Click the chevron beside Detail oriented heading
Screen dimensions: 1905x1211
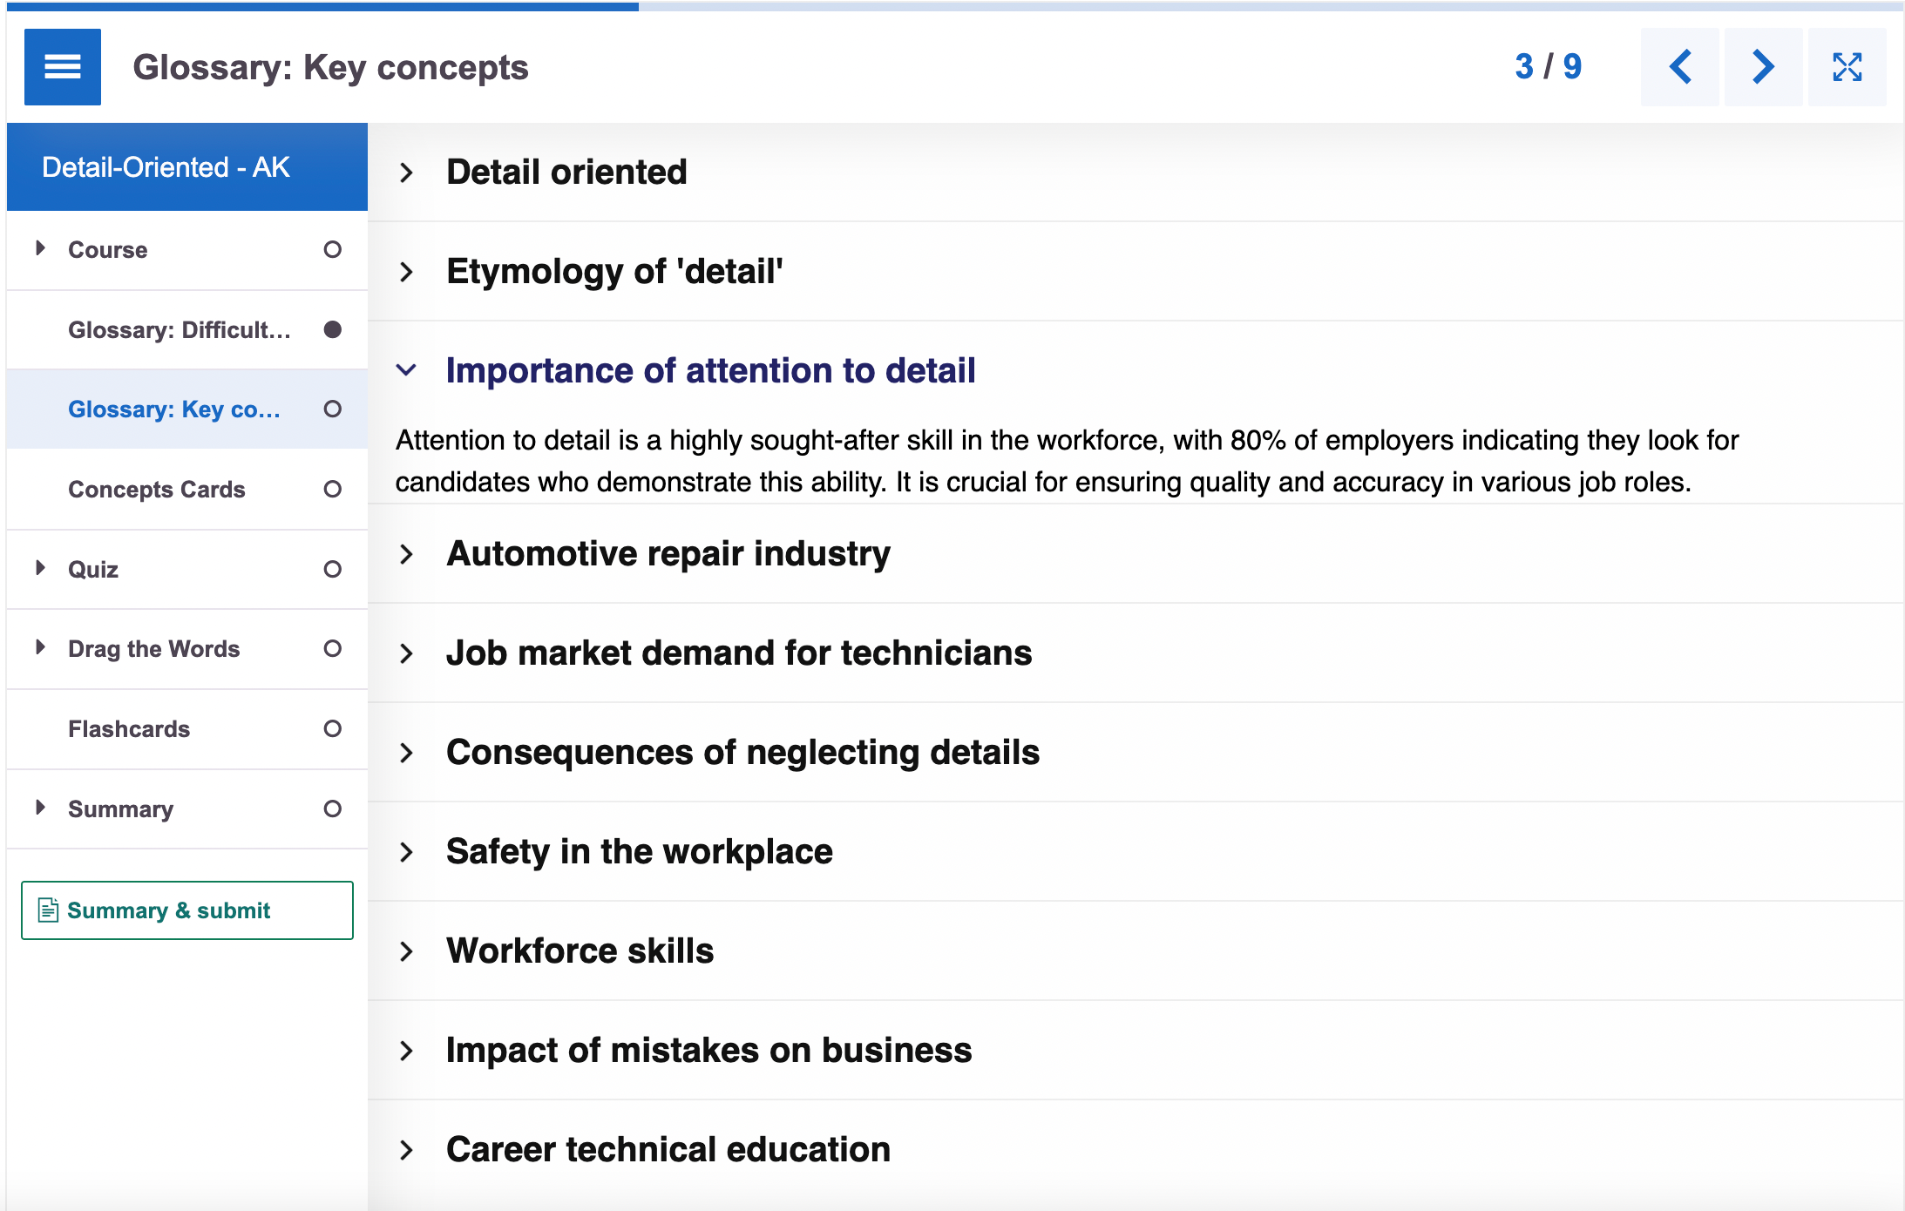point(407,173)
